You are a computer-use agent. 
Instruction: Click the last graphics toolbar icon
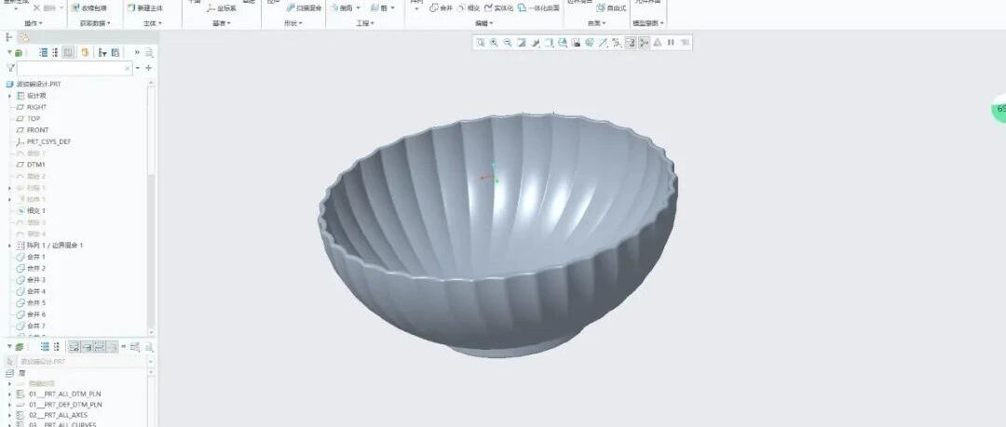[x=686, y=42]
